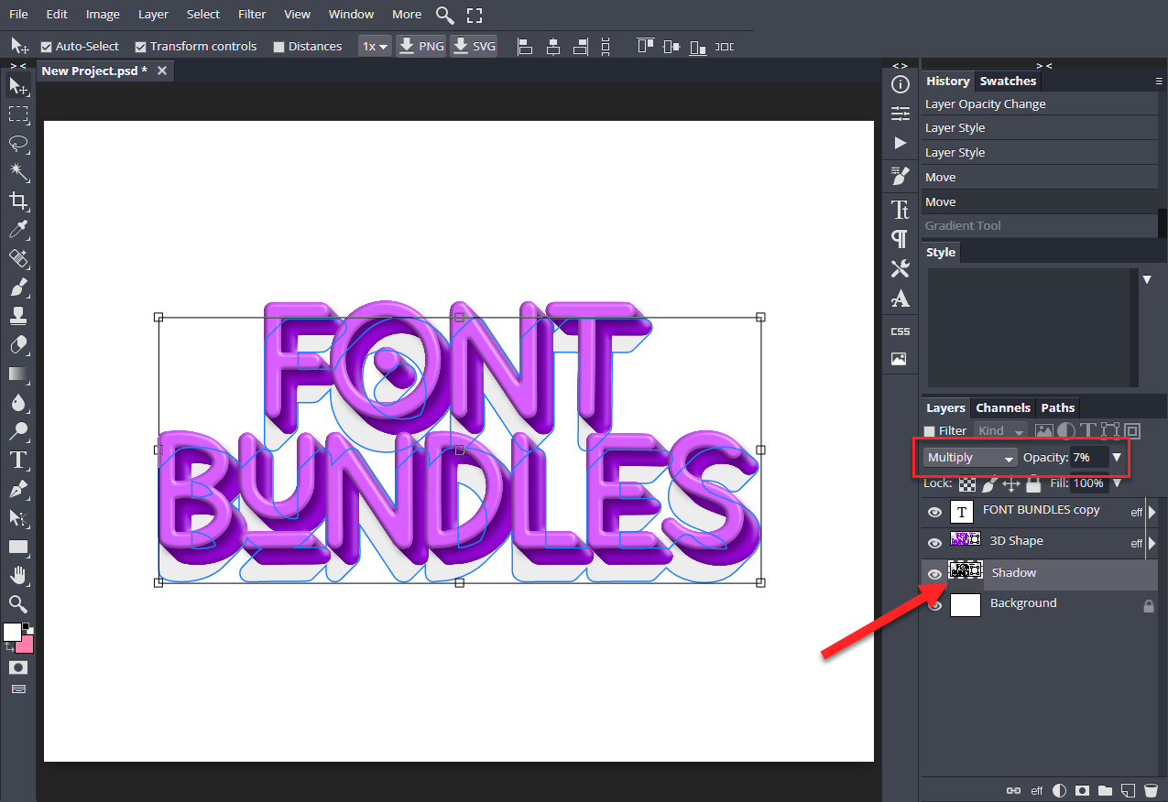Screen dimensions: 1168x802
Task: Open the Paragraph panel icon
Action: coord(901,239)
